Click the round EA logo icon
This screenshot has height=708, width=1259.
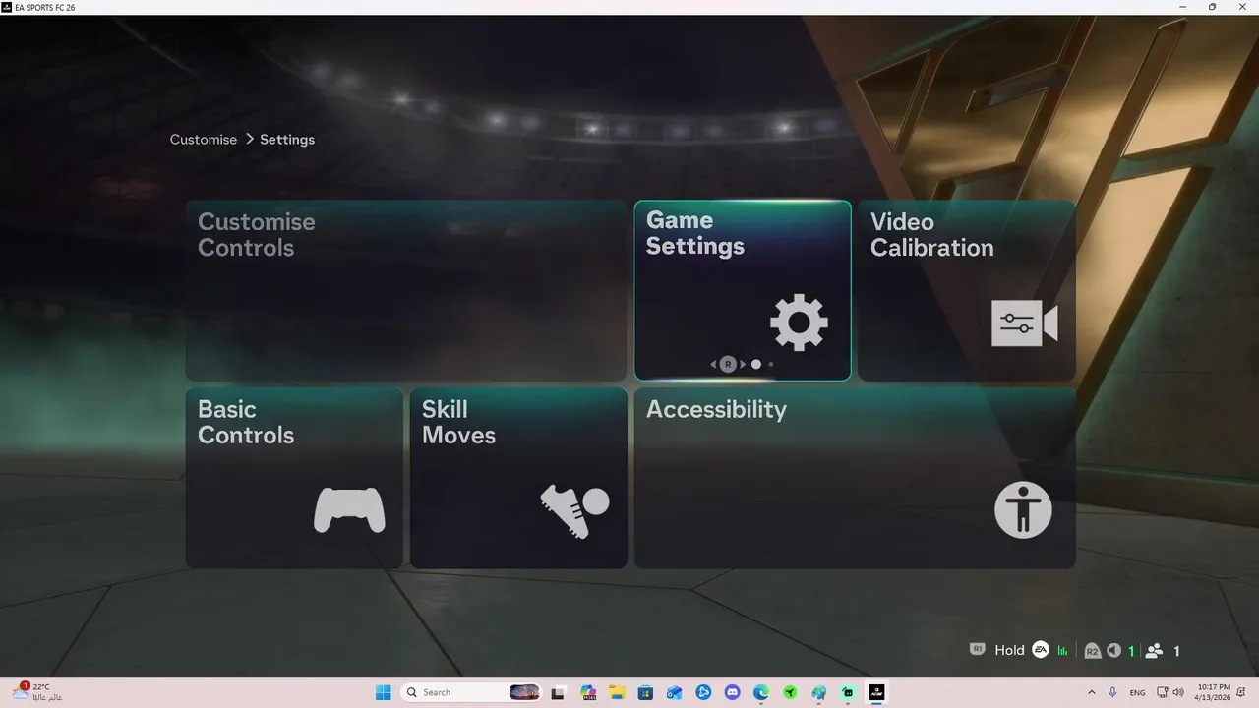click(x=1041, y=650)
